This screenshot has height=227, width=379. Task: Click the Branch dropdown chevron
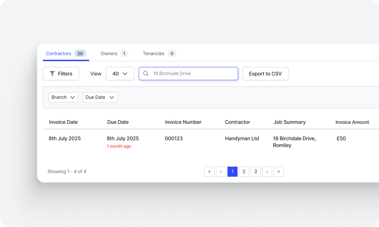pyautogui.click(x=72, y=97)
